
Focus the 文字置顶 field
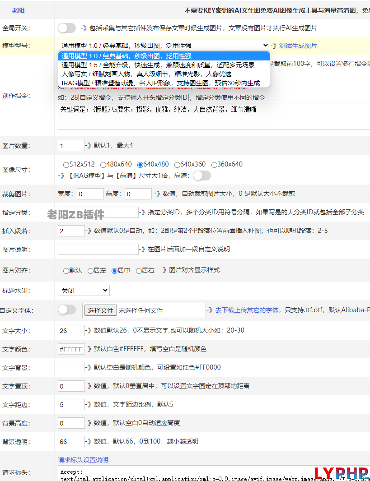71,386
